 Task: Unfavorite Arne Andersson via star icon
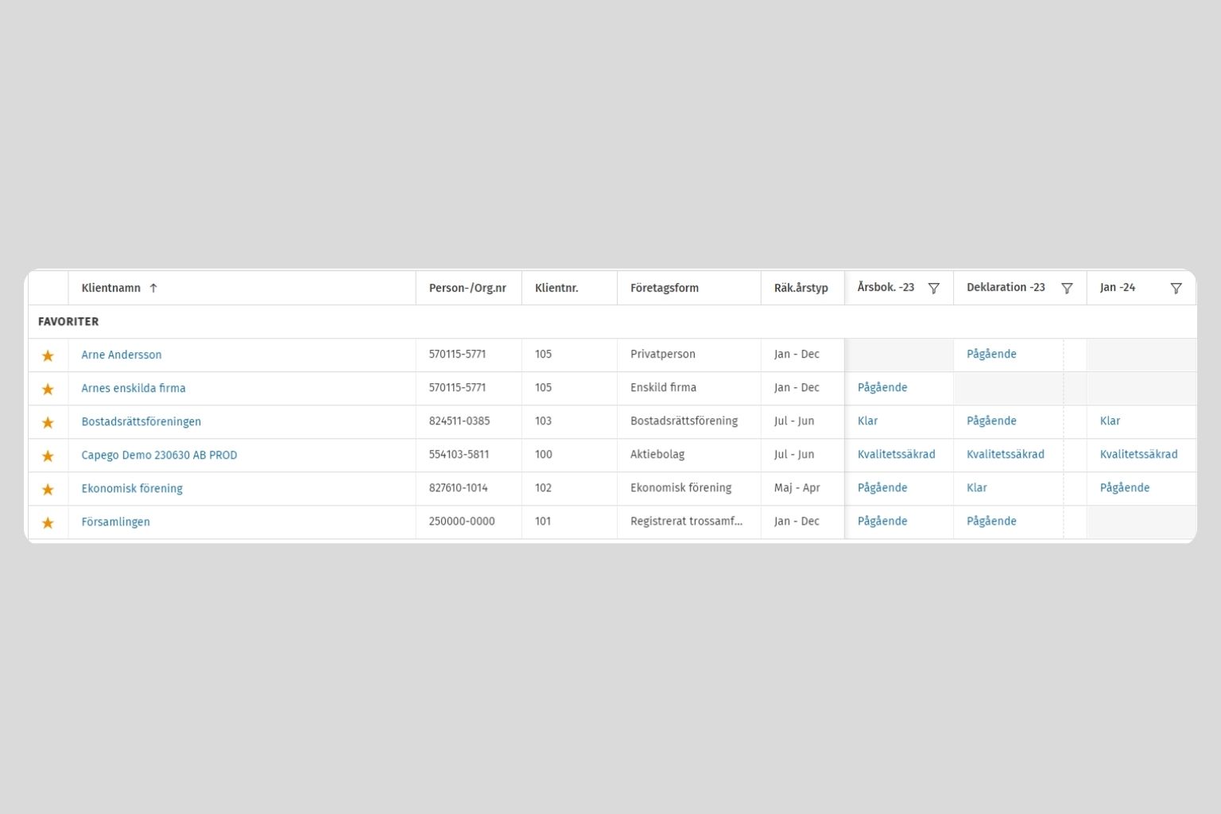(48, 355)
